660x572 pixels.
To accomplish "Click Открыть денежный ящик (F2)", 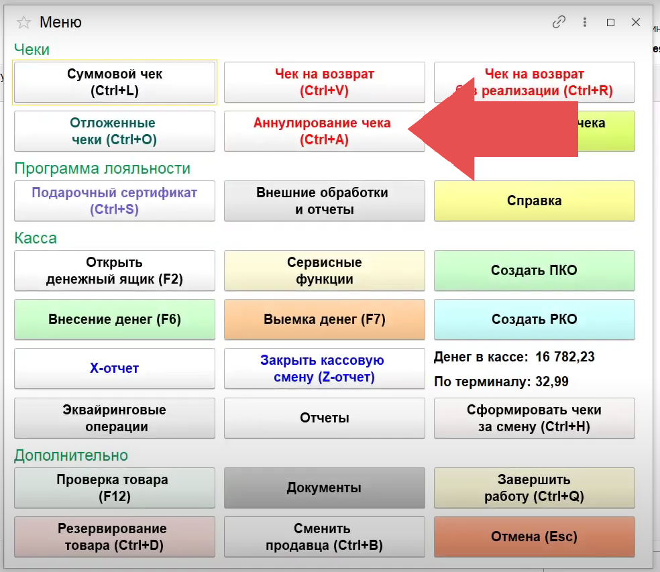I will pyautogui.click(x=115, y=271).
